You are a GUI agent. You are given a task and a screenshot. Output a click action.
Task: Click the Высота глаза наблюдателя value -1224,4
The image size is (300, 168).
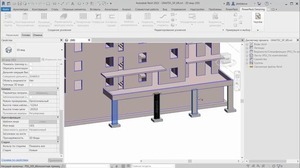click(x=43, y=105)
